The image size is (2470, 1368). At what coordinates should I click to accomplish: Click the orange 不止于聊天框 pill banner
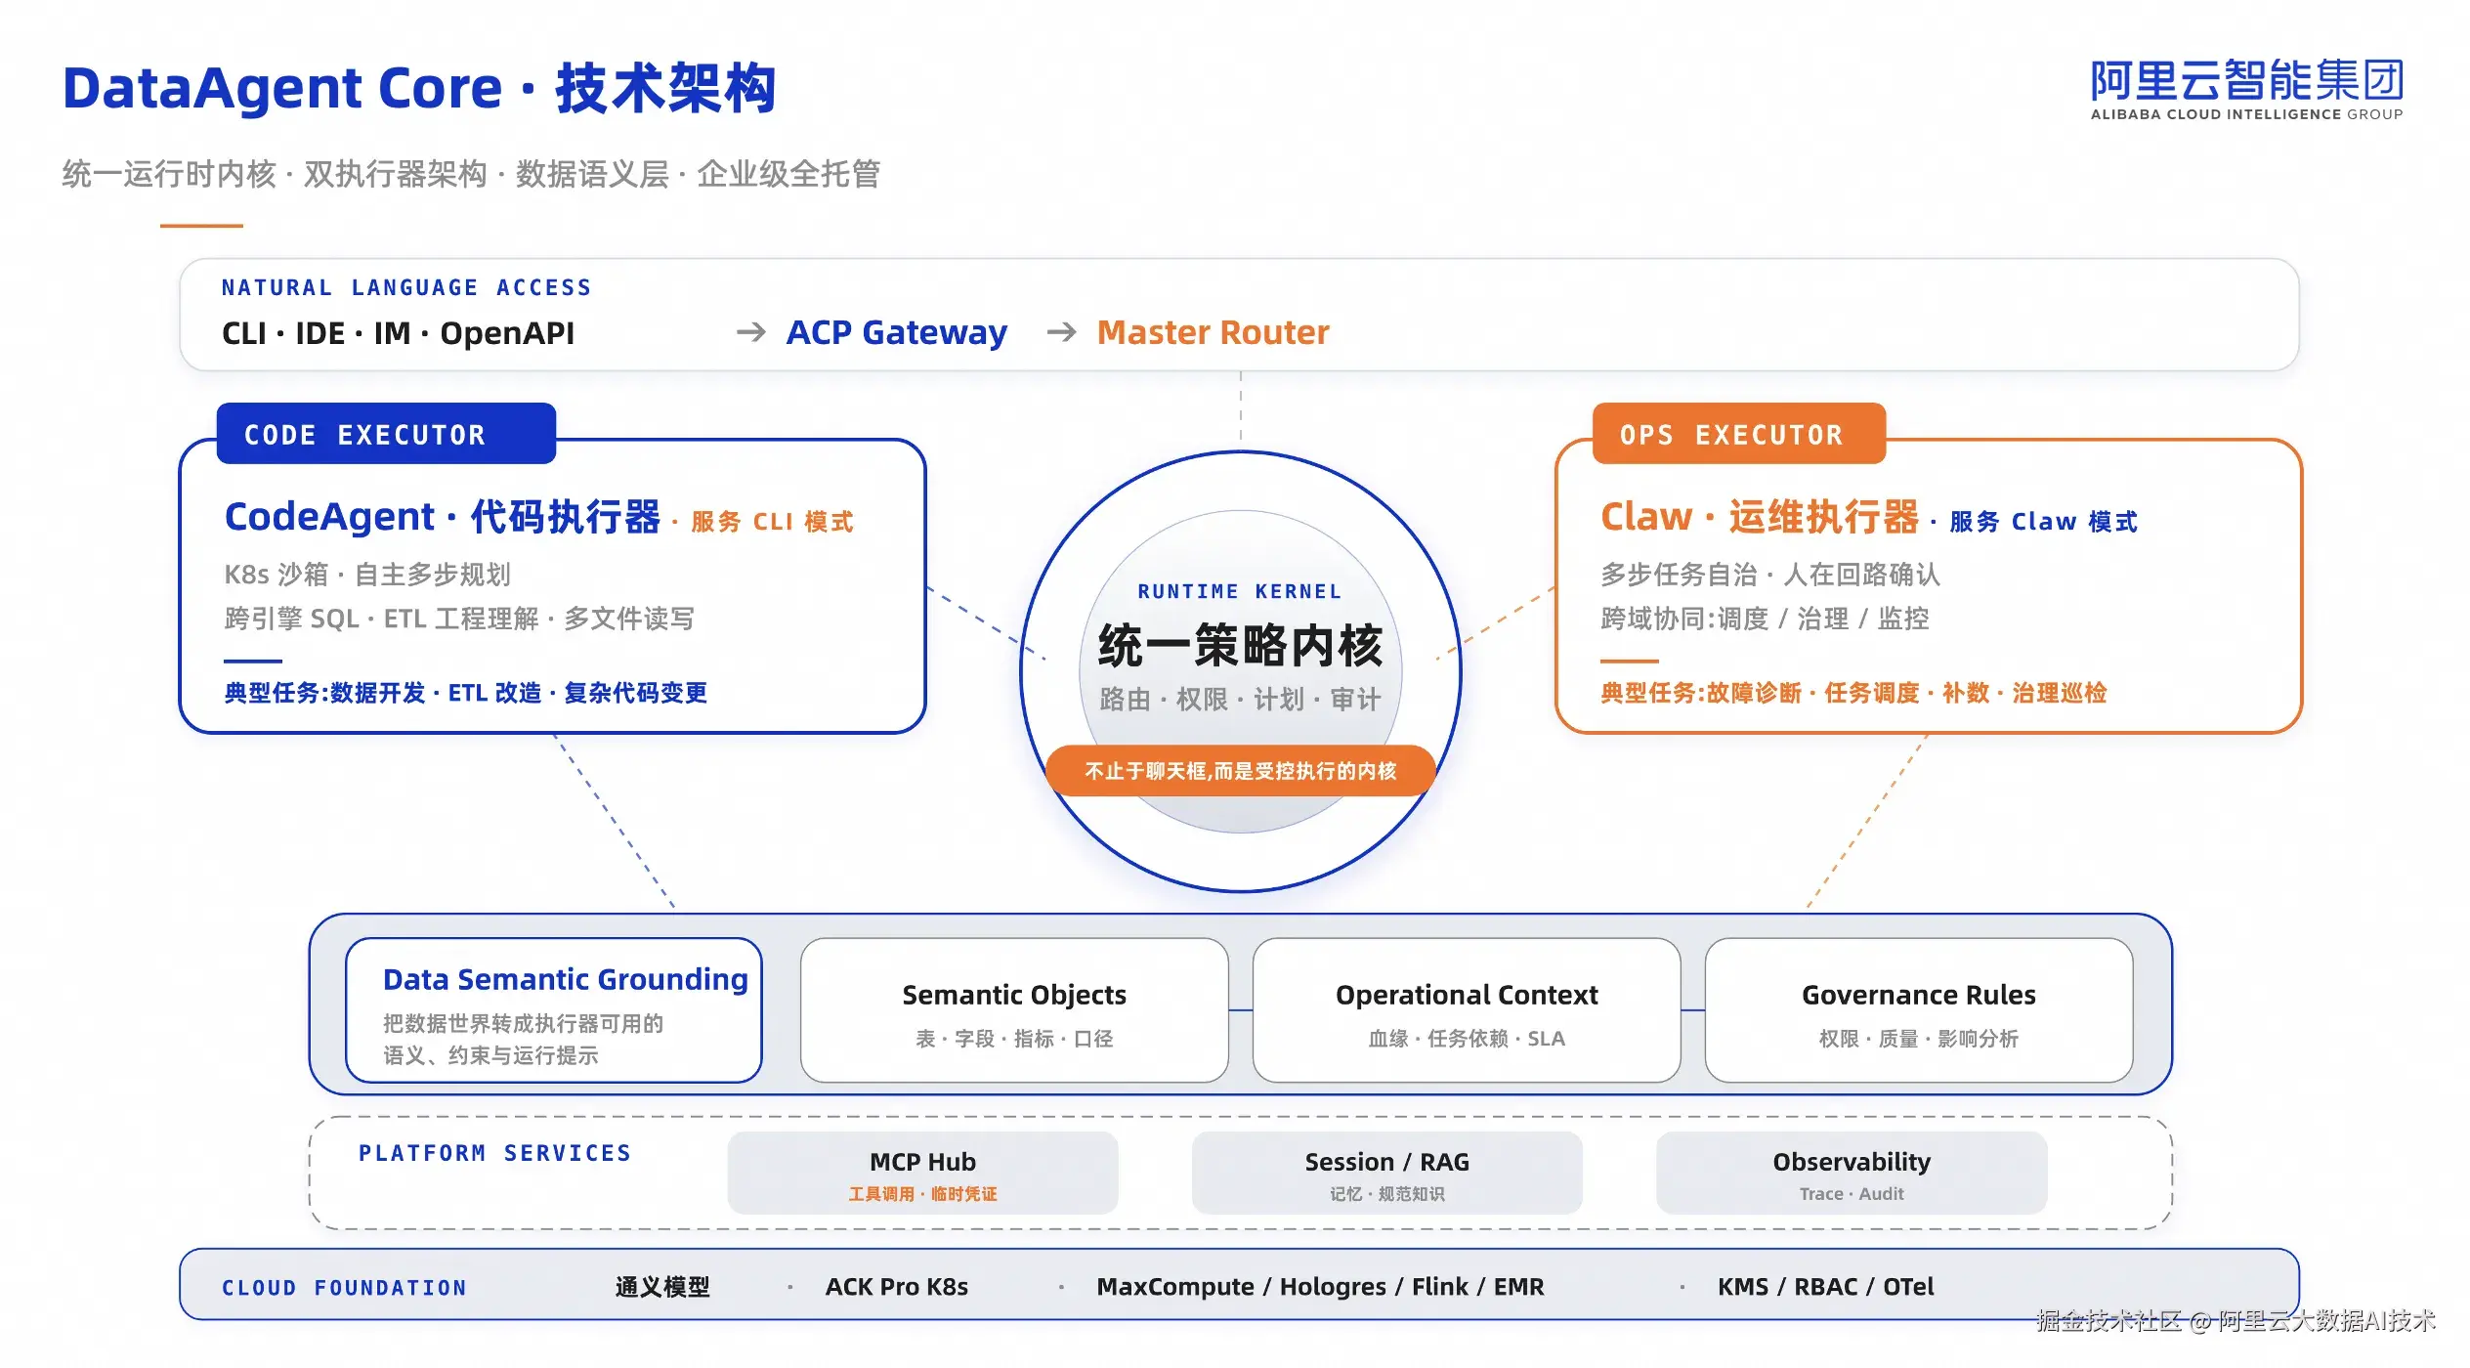point(1240,771)
